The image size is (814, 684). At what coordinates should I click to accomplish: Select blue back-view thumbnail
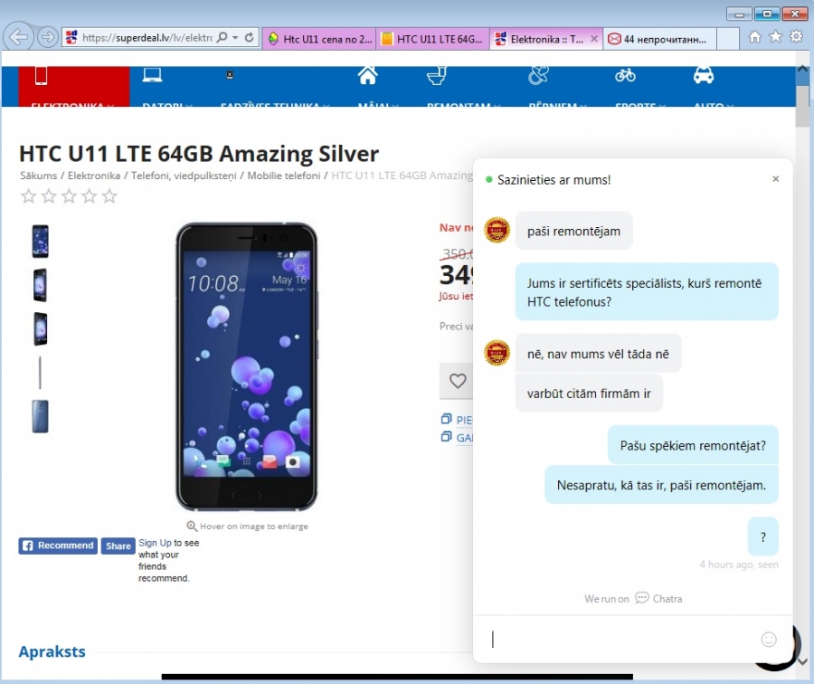(x=40, y=416)
